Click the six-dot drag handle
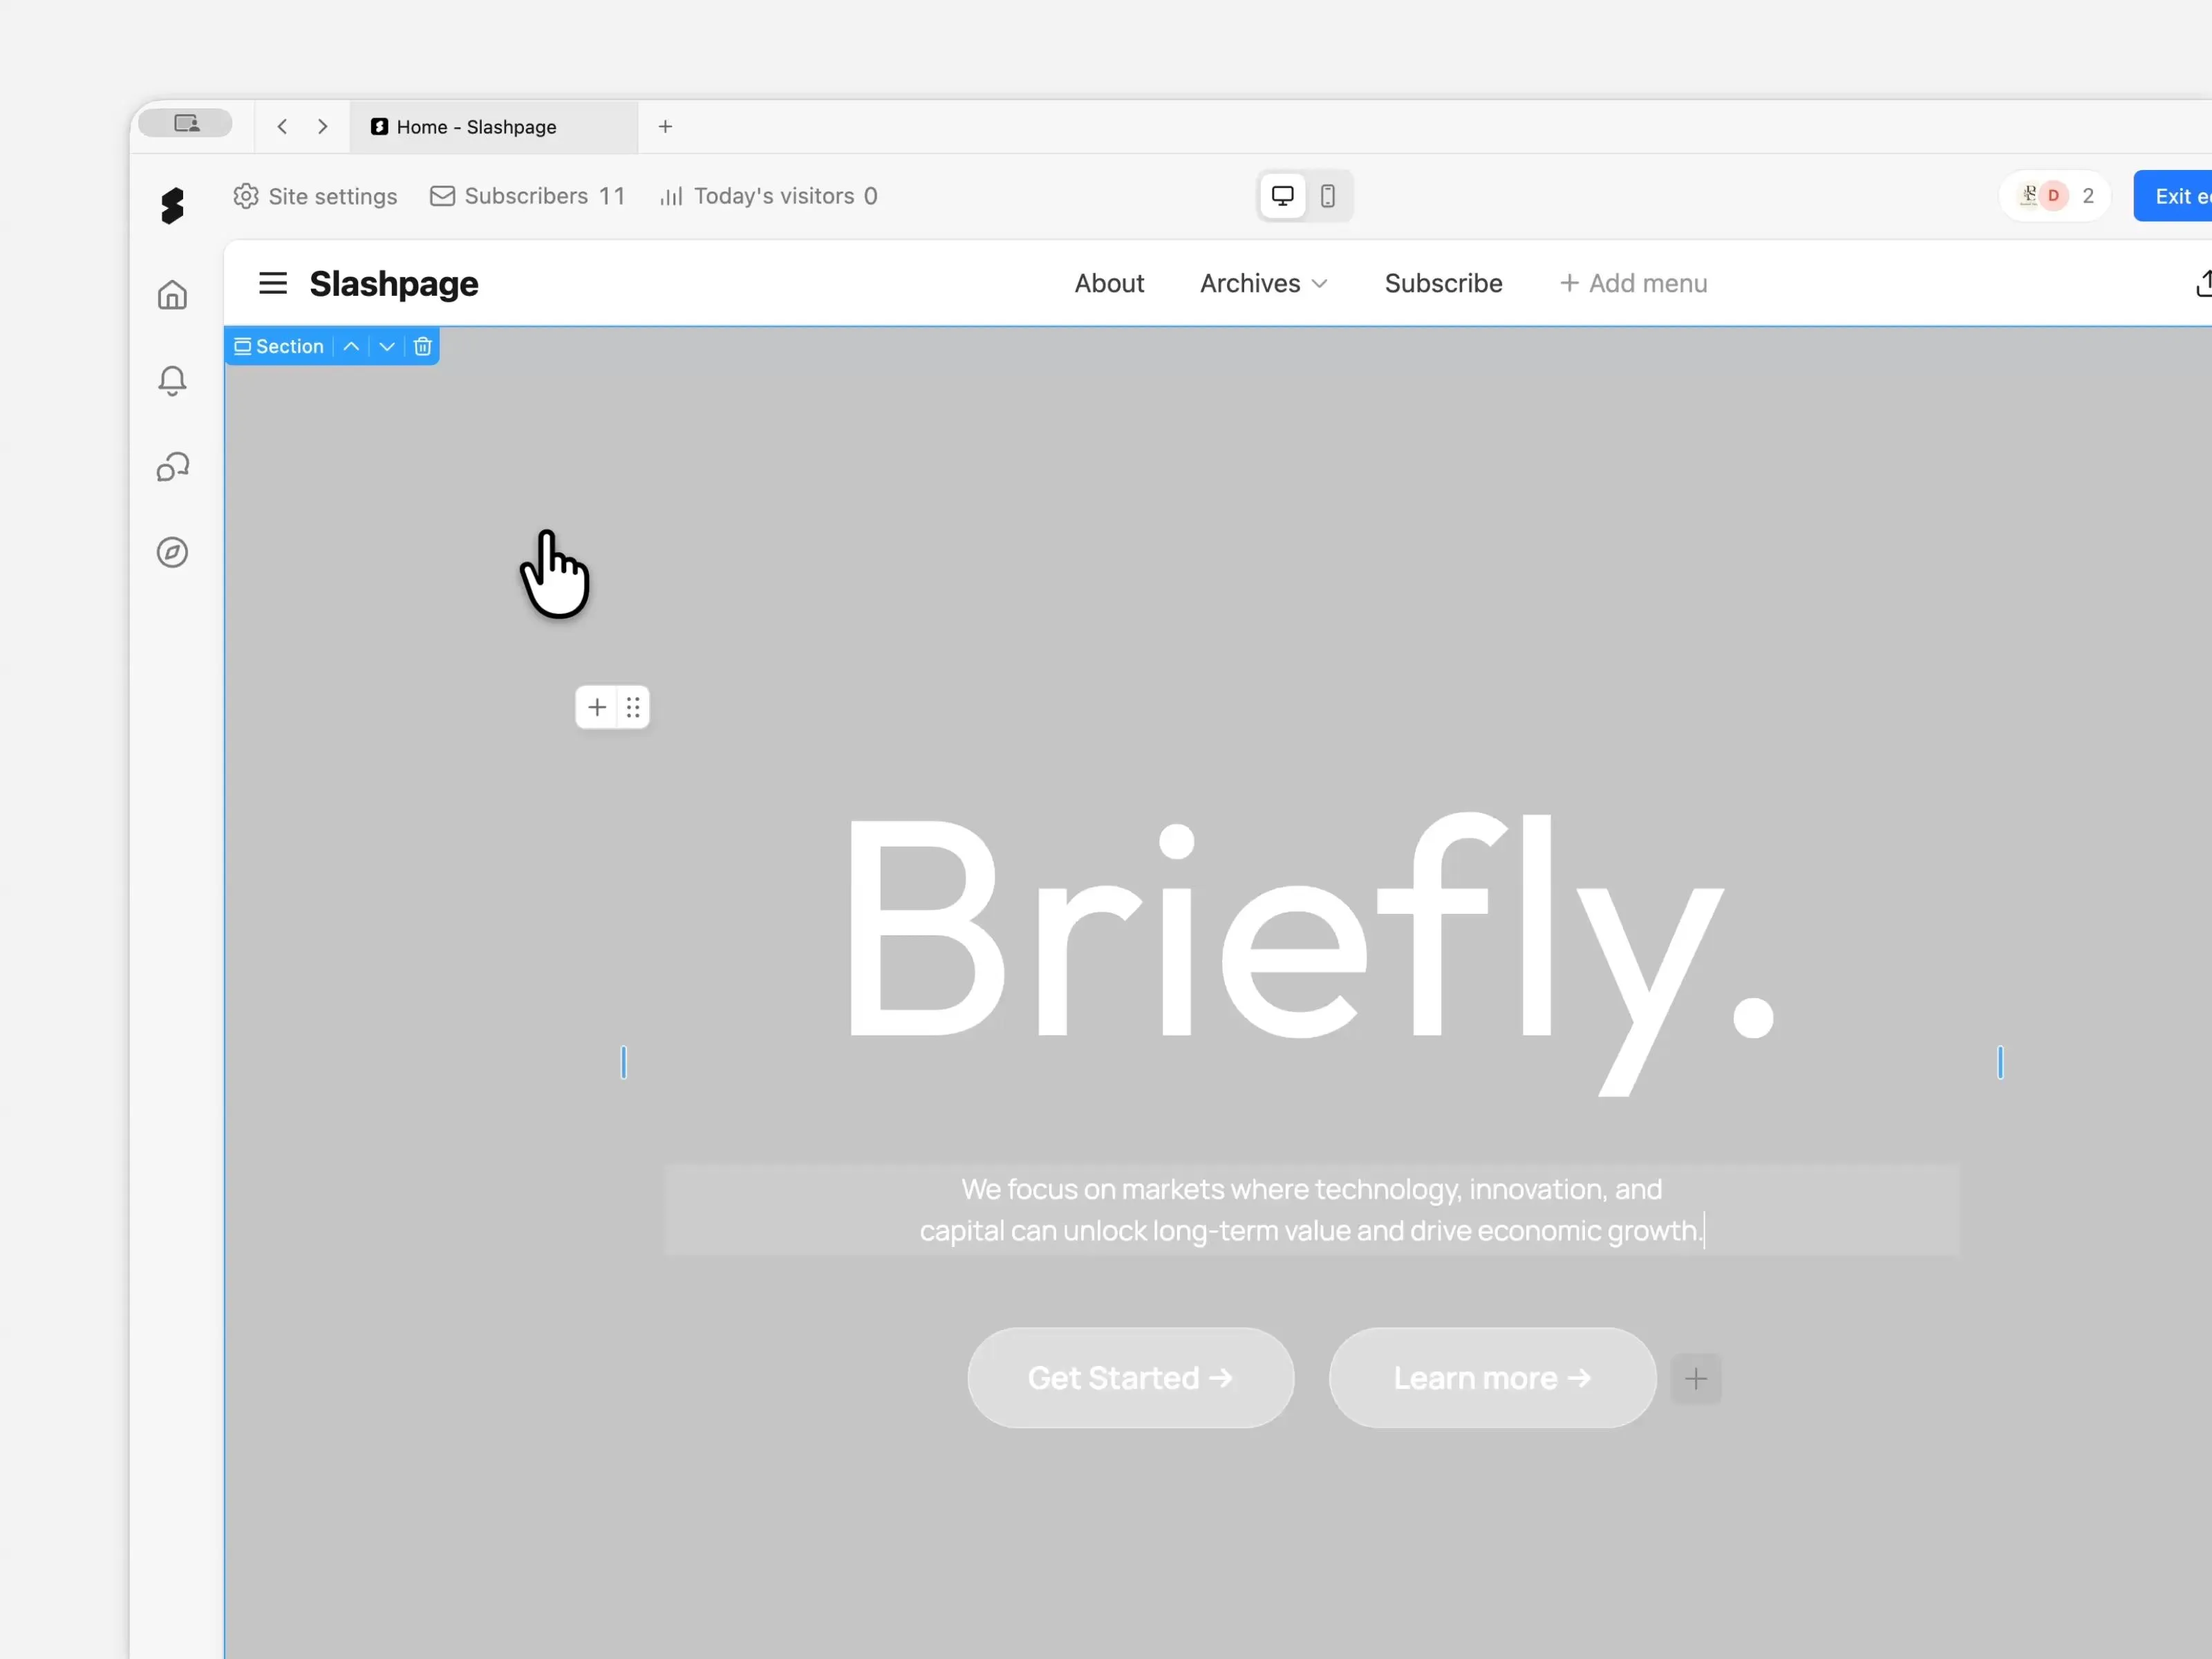 point(633,708)
